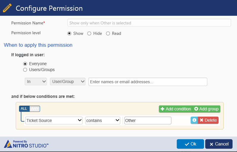Delete the Ticket Source condition
The image size is (237, 152).
point(208,120)
